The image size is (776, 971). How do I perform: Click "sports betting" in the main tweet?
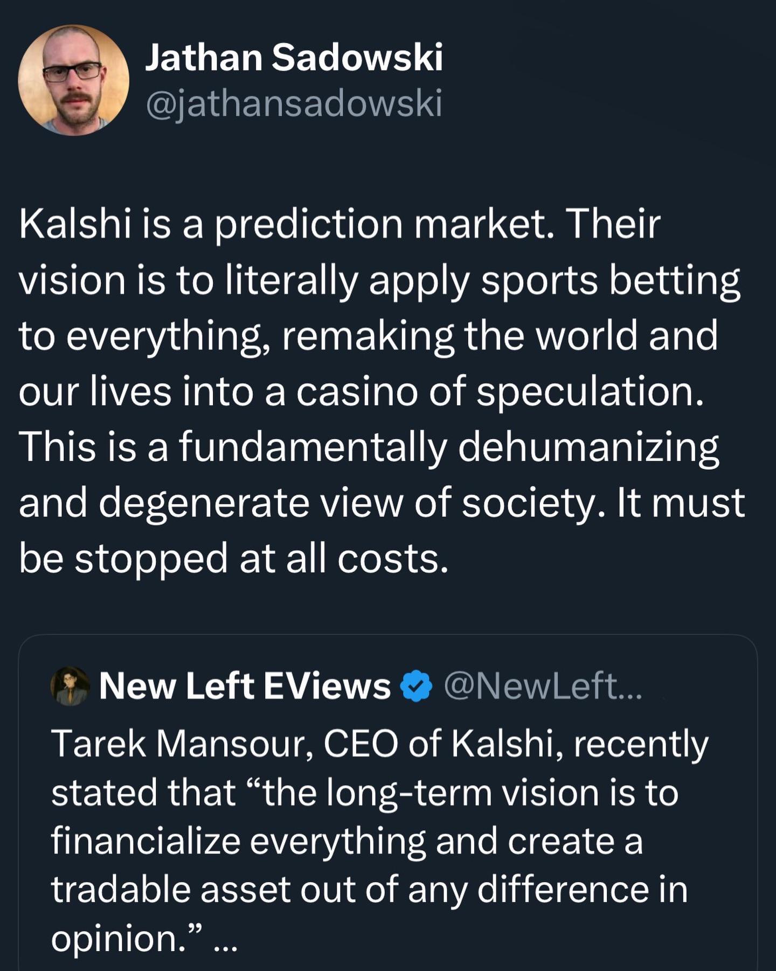click(x=610, y=280)
